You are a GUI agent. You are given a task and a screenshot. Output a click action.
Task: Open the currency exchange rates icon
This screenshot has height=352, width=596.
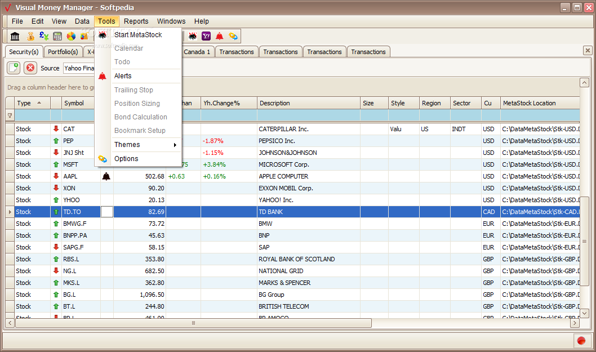[44, 36]
